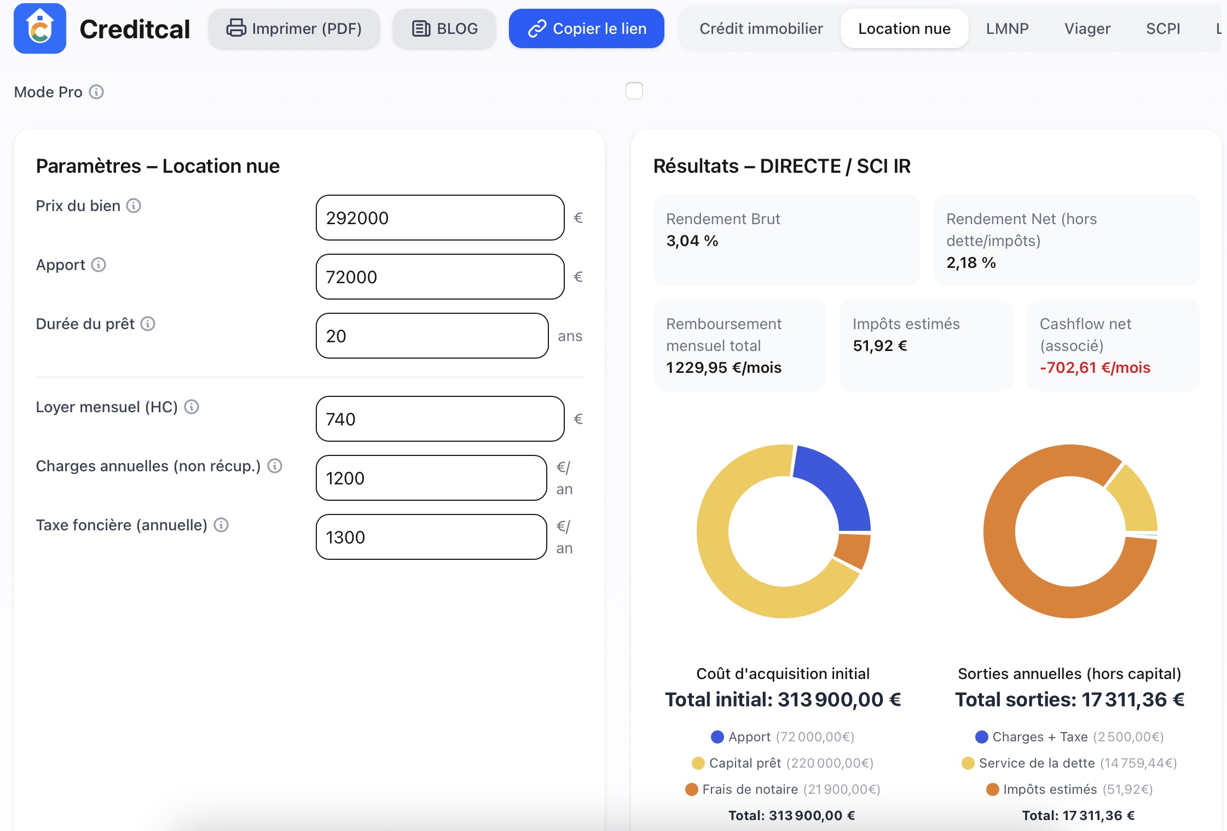Click the info icon next to Taxe foncière
This screenshot has width=1227, height=831.
(x=222, y=525)
